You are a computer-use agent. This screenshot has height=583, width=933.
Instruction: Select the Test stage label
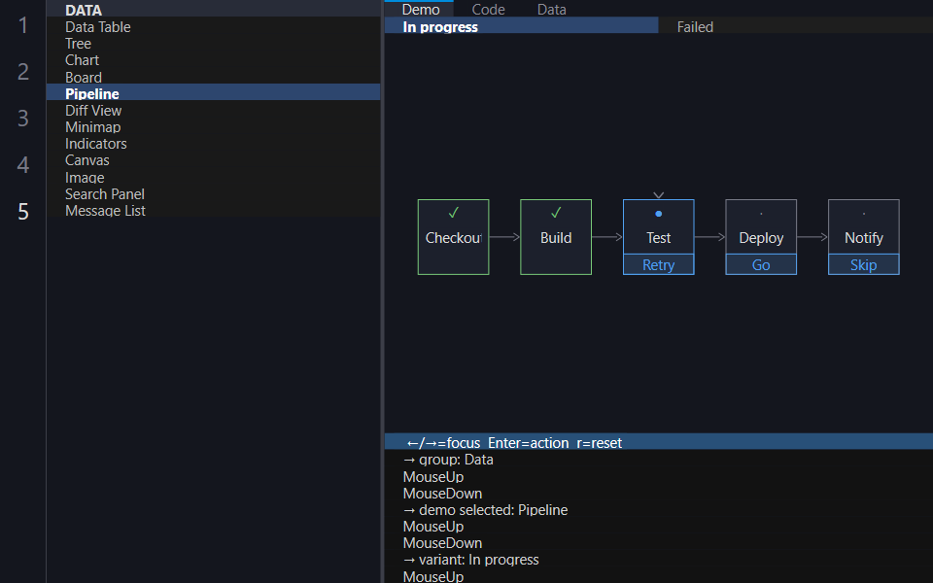pos(658,238)
